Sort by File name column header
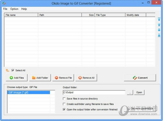 [x=21, y=15]
